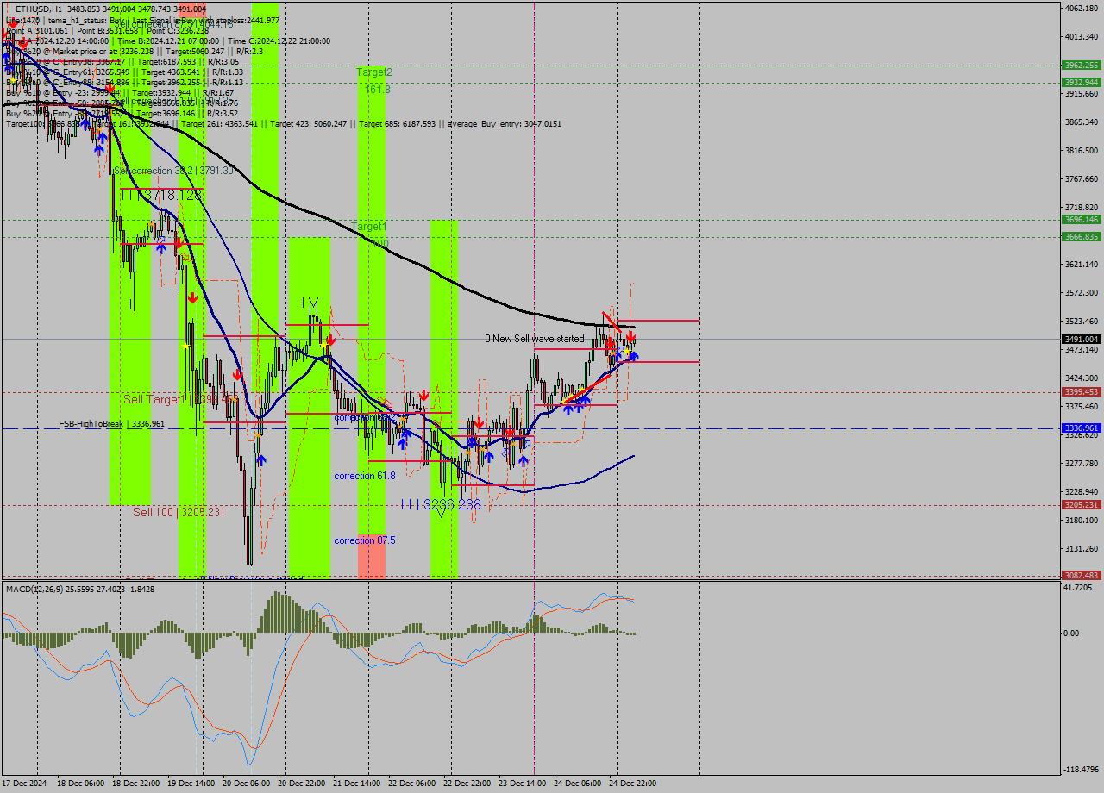The height and width of the screenshot is (793, 1104).
Task: Click the '23 Dec 14:00' time label
Action: [523, 783]
